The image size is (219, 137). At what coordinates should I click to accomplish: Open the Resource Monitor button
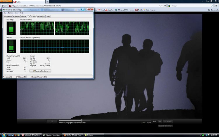point(40,71)
